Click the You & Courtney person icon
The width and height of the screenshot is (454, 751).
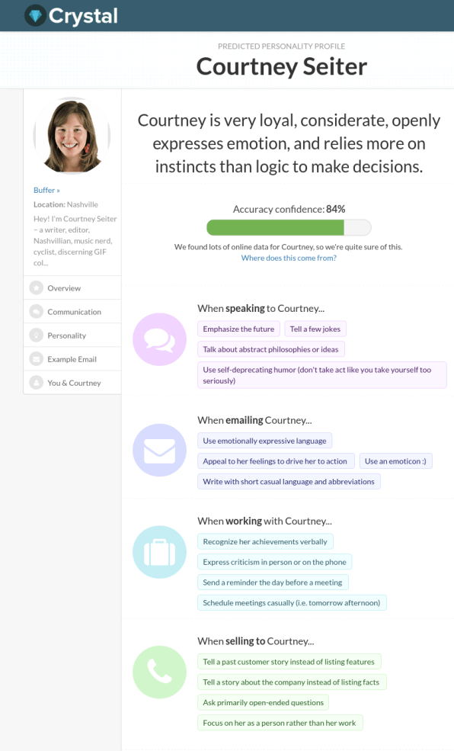37,383
